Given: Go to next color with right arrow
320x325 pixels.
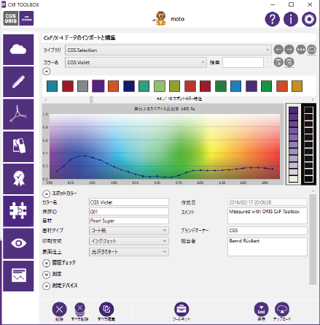Looking at the screenshot, I should tap(289, 50).
